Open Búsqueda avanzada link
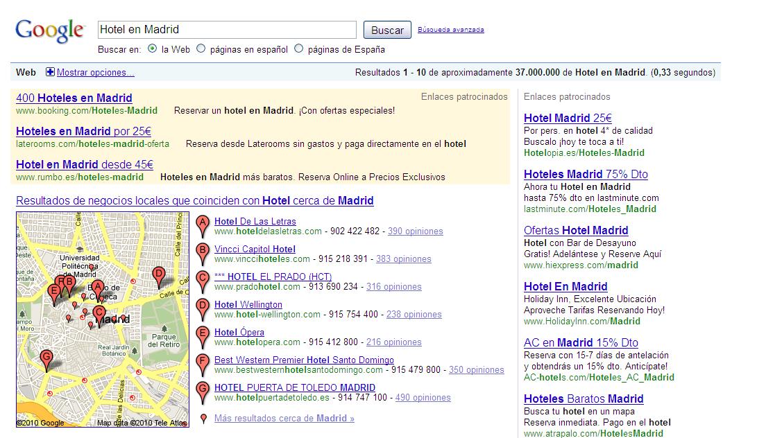Image resolution: width=766 pixels, height=438 pixels. pos(450,30)
